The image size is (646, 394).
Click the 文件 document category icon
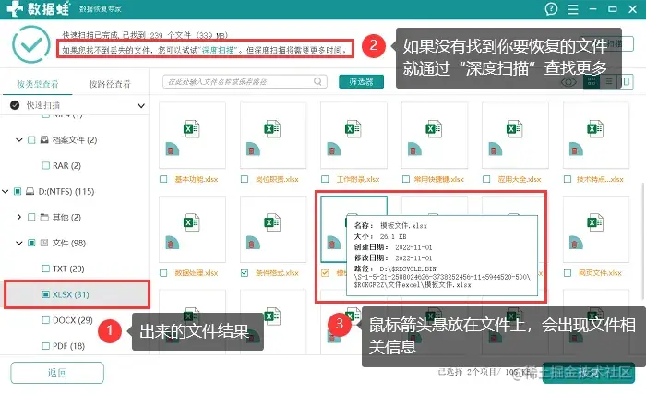coord(44,243)
